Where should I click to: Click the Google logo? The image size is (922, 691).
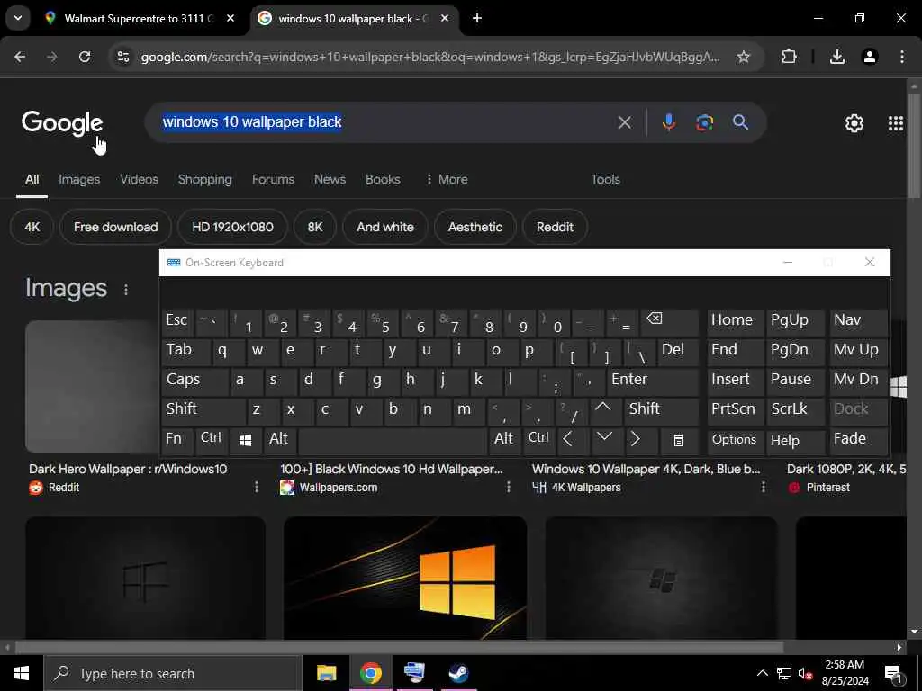pyautogui.click(x=62, y=122)
